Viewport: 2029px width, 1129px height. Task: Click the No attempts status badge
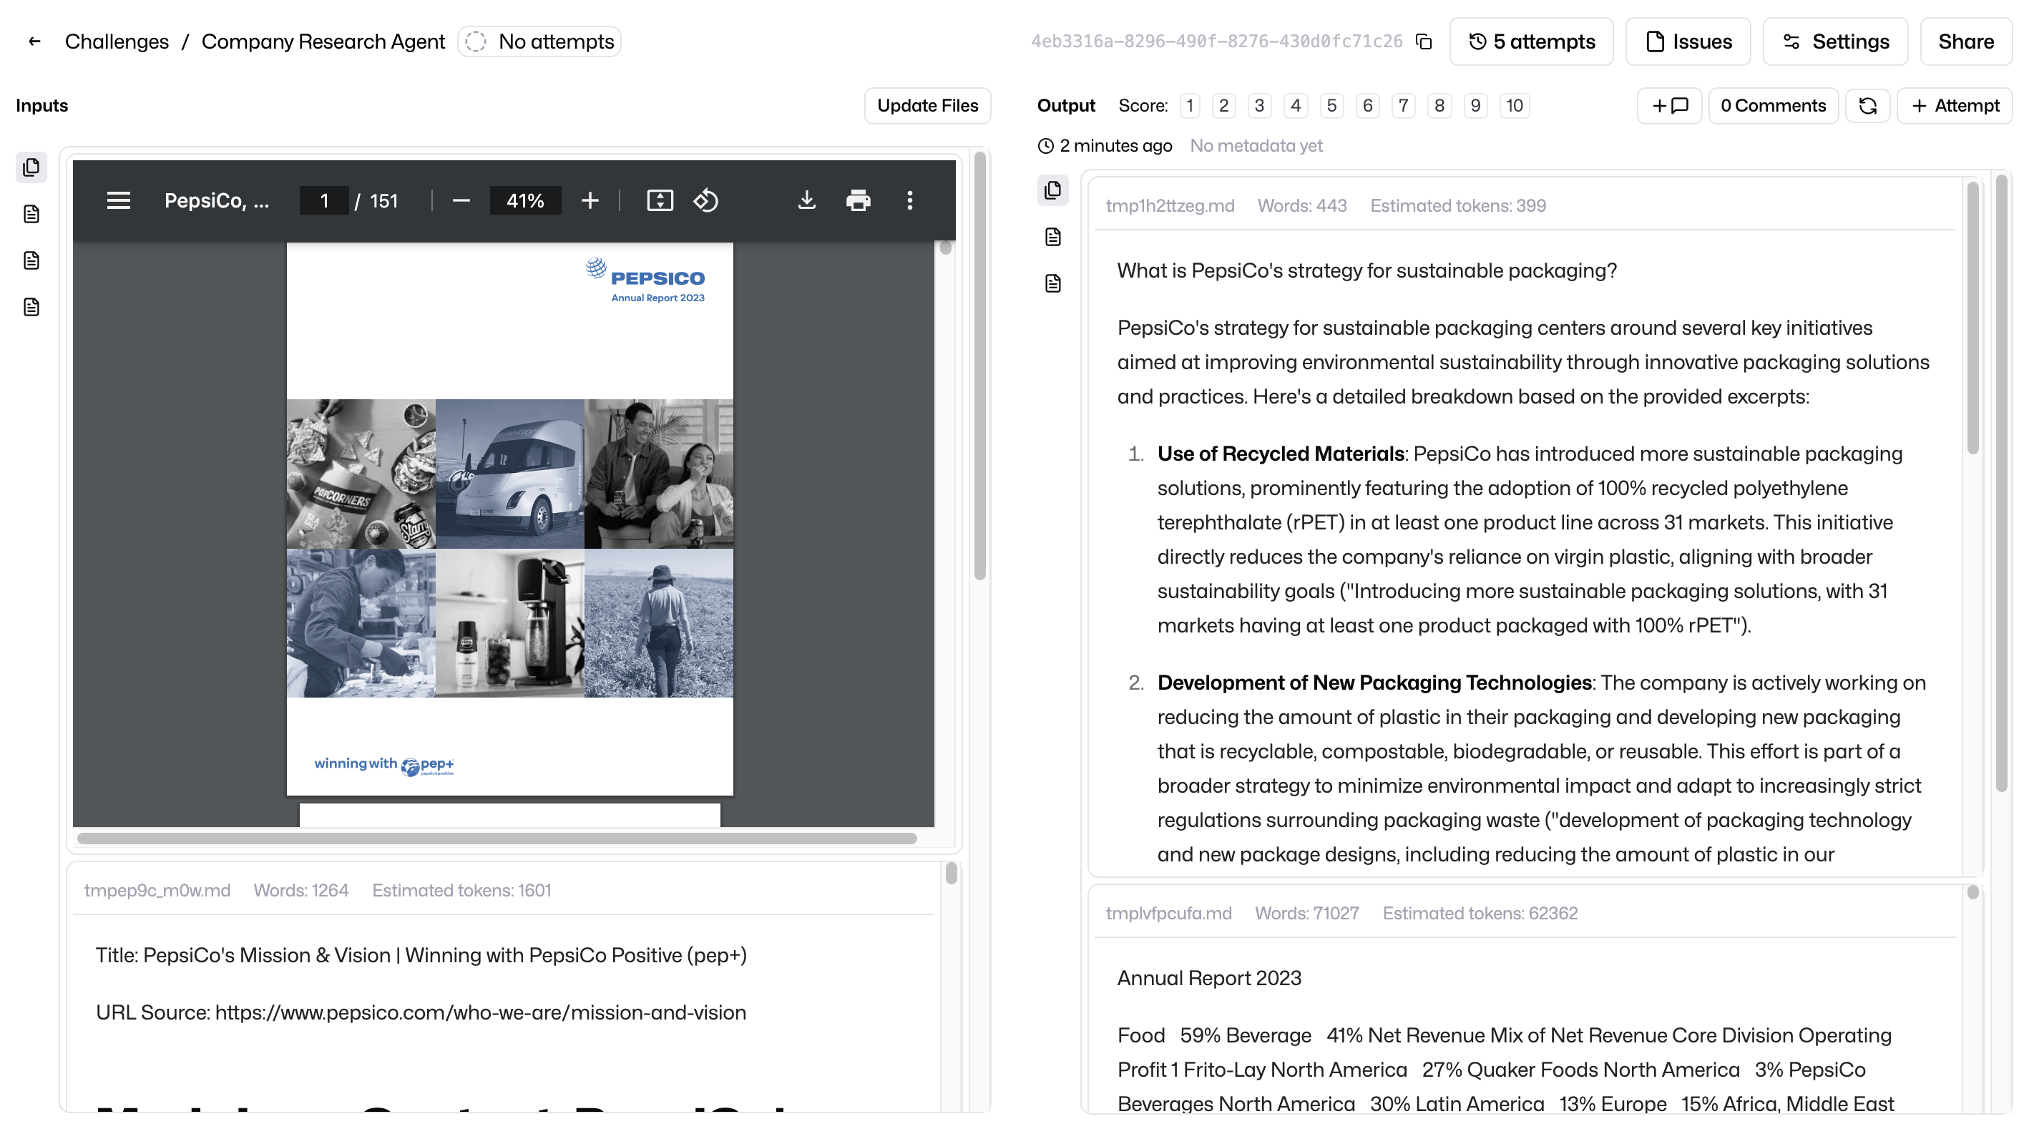tap(539, 41)
